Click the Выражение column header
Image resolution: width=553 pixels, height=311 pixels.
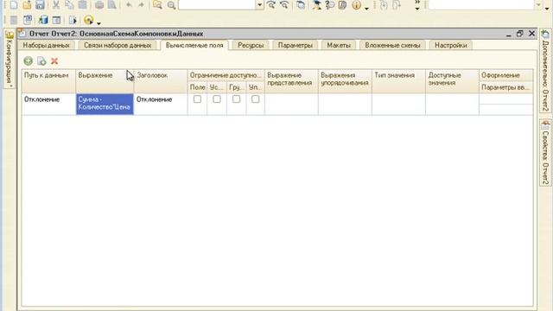tap(105, 81)
